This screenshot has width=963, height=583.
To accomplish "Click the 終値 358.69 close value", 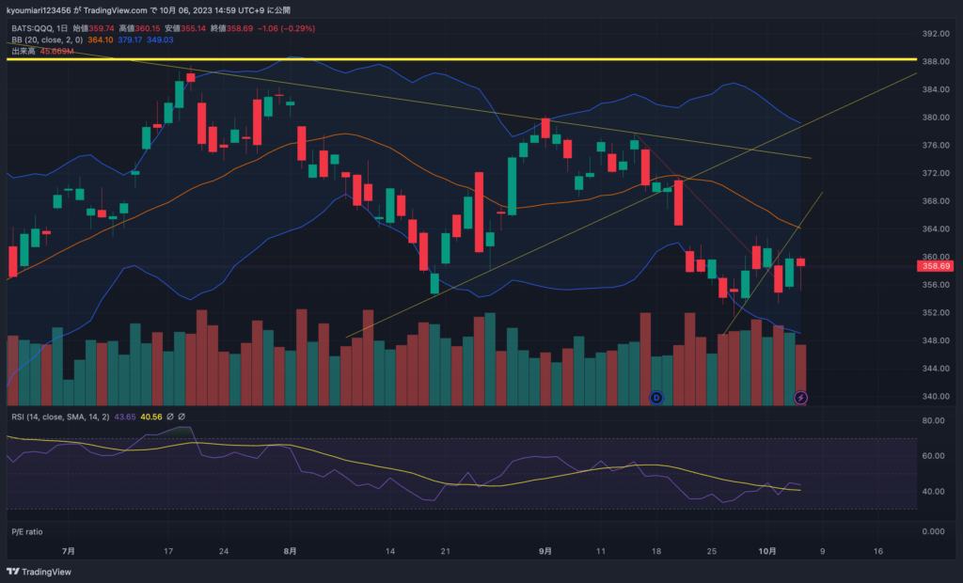I will point(231,28).
